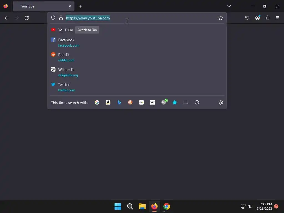The height and width of the screenshot is (213, 284).
Task: Choose the YouTube suggestion row
Action: click(x=137, y=30)
